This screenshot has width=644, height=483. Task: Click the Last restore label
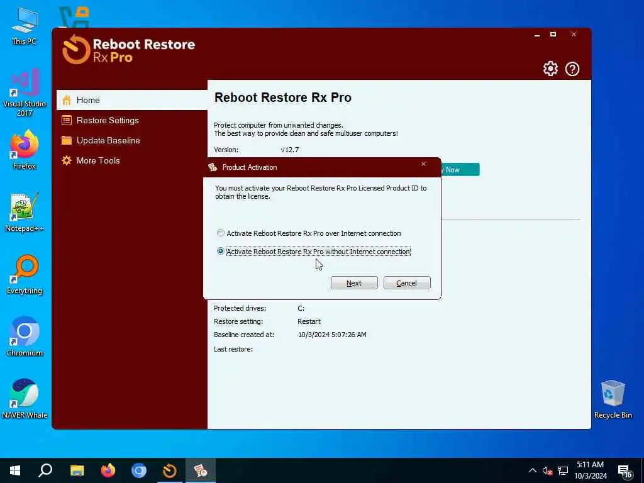pos(233,349)
